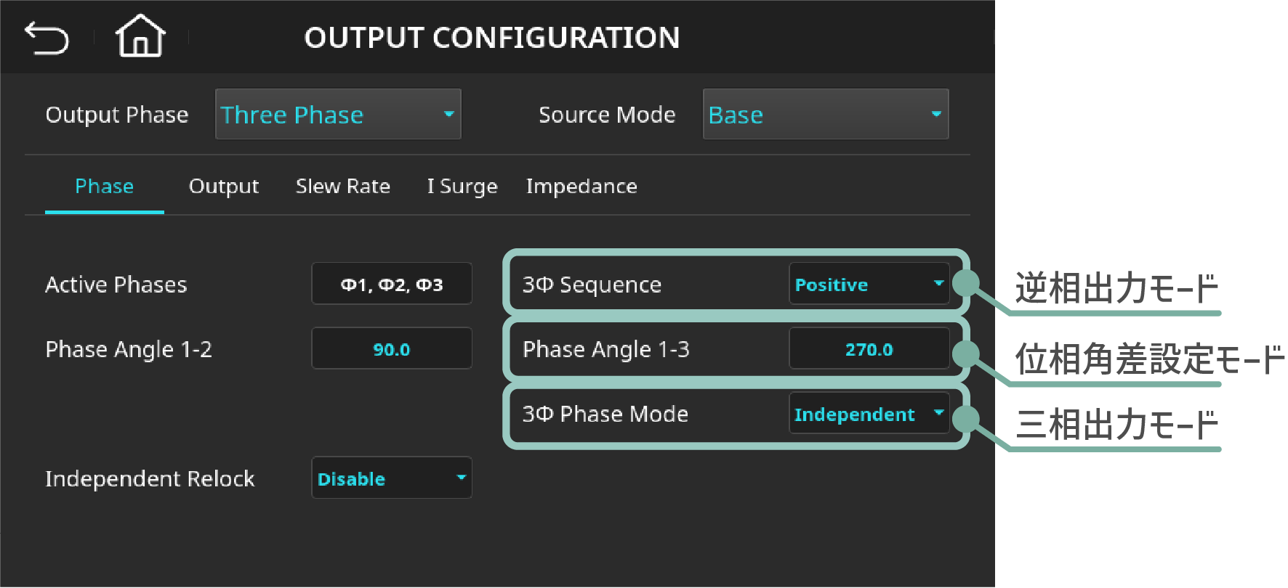Viewport: 1288px width, 588px height.
Task: Click the Independent Relock dropdown arrow
Action: tap(461, 478)
